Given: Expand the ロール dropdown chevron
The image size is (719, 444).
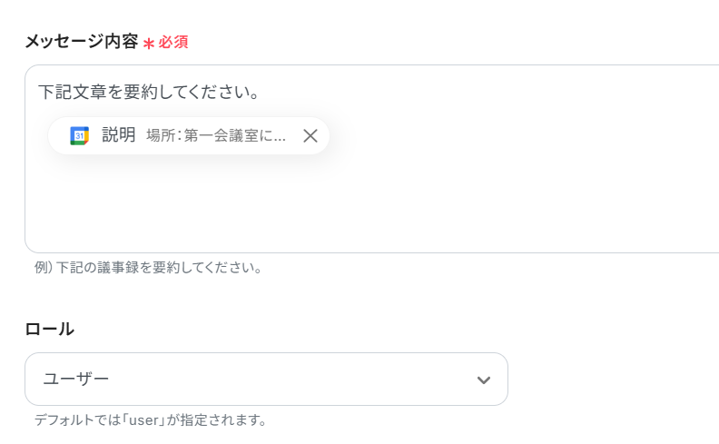Looking at the screenshot, I should pyautogui.click(x=483, y=380).
